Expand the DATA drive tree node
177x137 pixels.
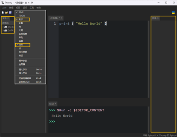click(x=3, y=31)
